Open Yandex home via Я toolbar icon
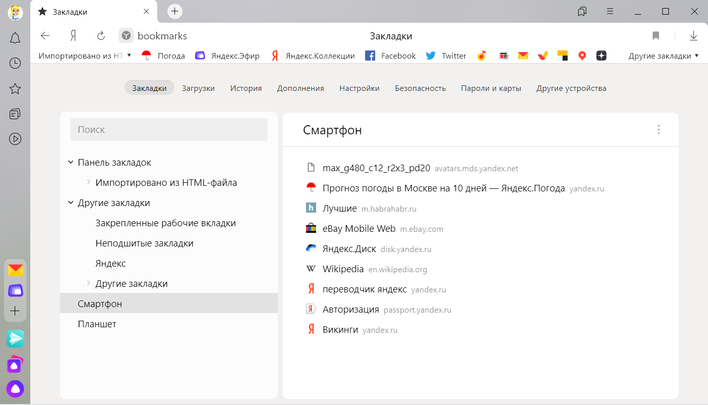This screenshot has width=708, height=405. (x=73, y=36)
